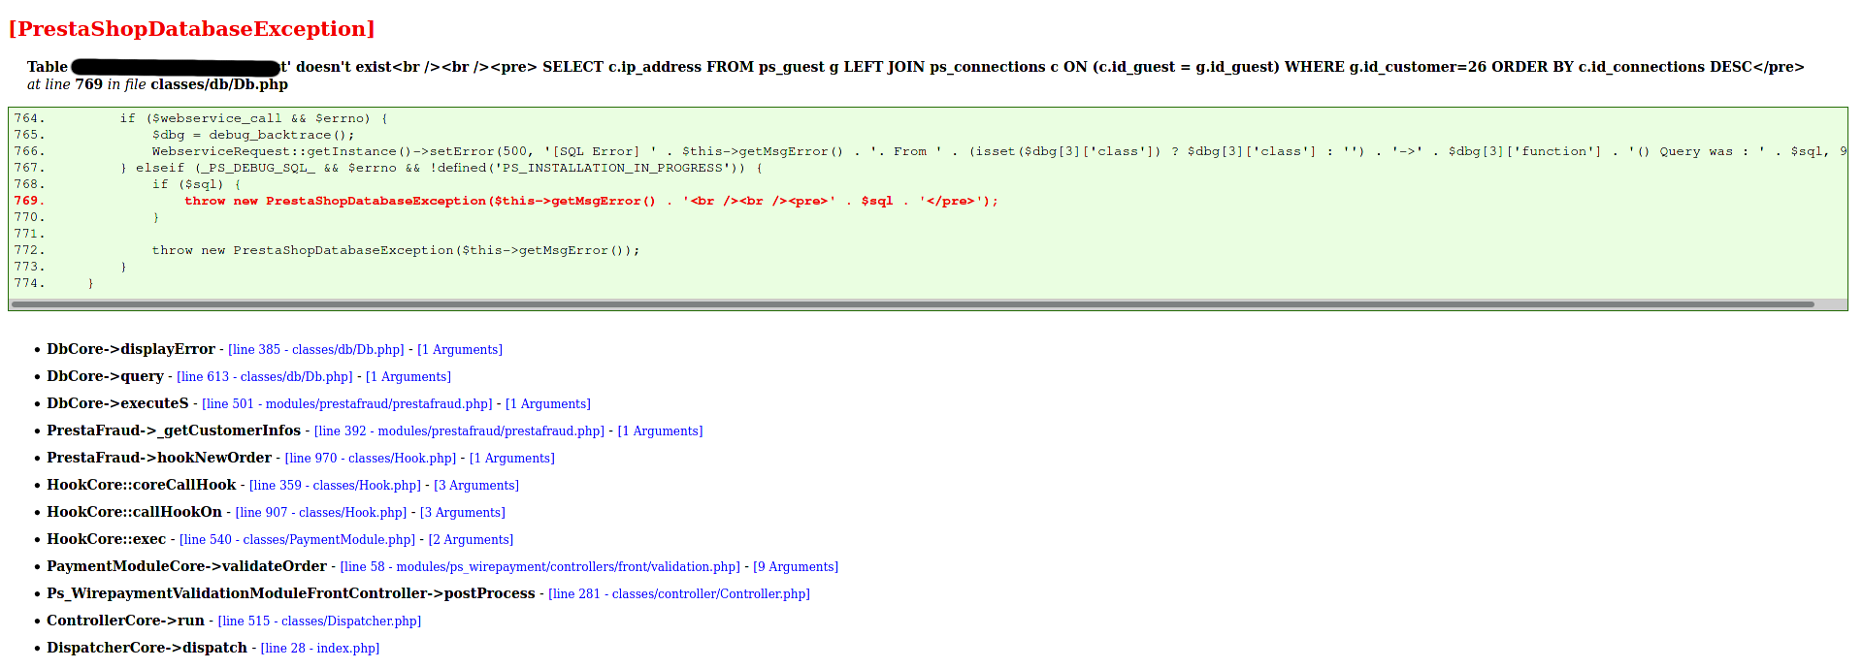
Task: Open HookCore::coreCallHook line 359 link
Action: pos(335,486)
